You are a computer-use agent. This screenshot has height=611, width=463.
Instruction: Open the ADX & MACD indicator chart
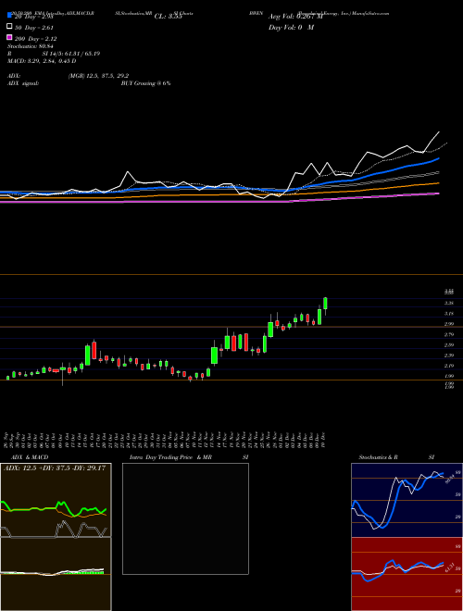pos(56,537)
